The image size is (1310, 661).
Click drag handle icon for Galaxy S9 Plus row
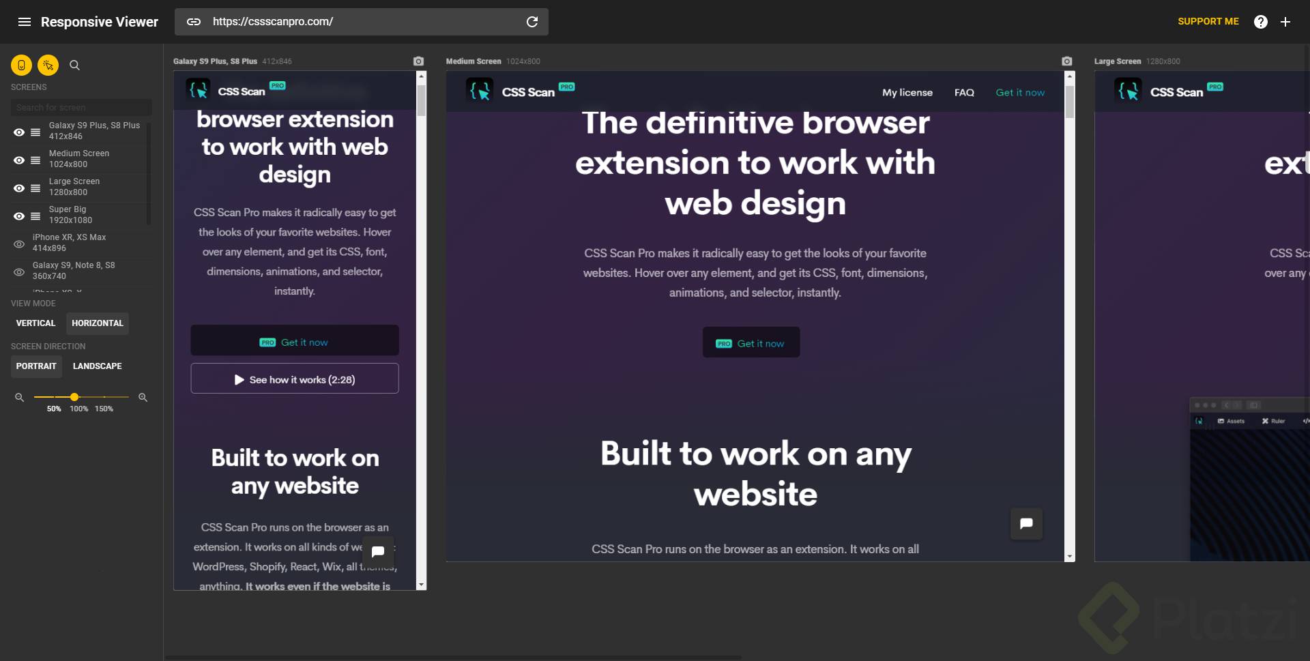(x=35, y=132)
